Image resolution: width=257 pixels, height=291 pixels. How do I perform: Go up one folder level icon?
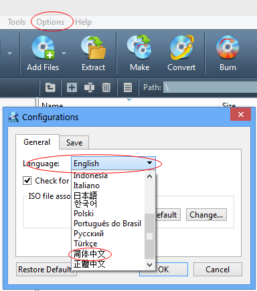pos(50,87)
